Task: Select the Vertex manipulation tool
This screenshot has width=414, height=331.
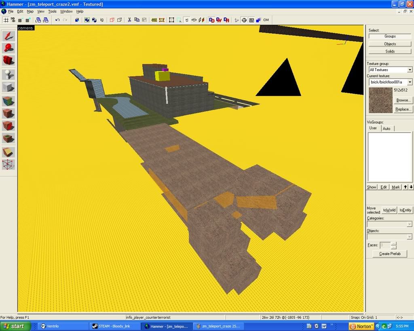Action: (8, 164)
